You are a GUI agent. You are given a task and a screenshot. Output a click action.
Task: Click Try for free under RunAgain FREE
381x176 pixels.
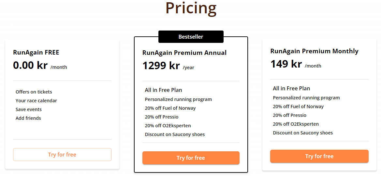(62, 155)
